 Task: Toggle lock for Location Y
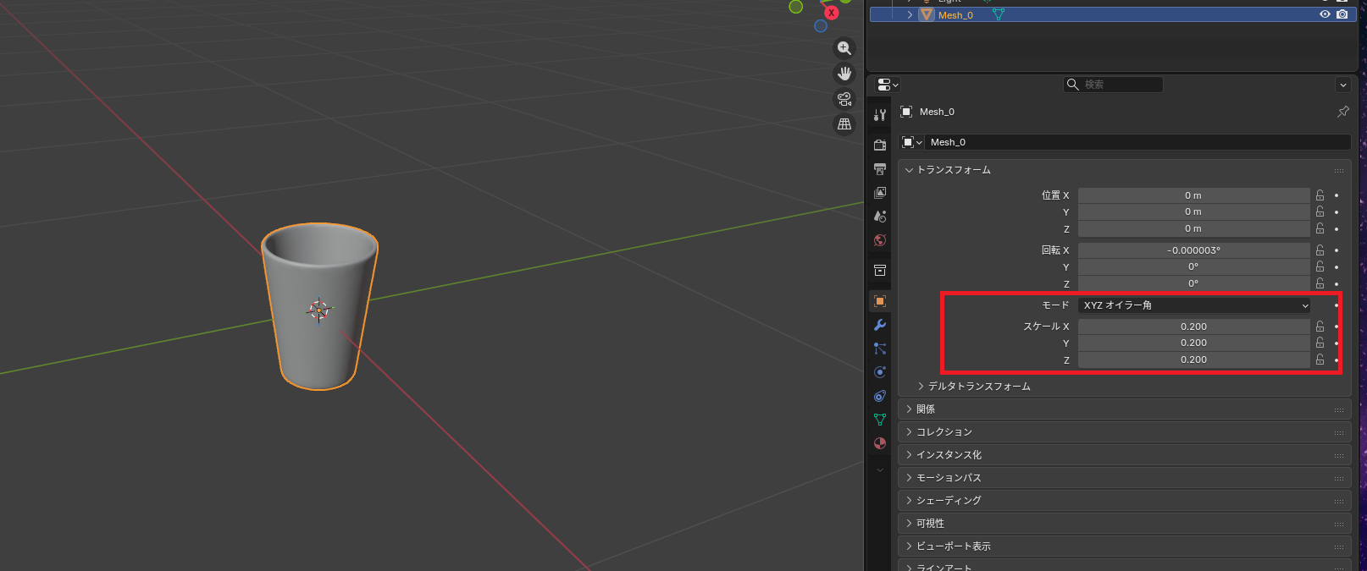click(x=1320, y=211)
